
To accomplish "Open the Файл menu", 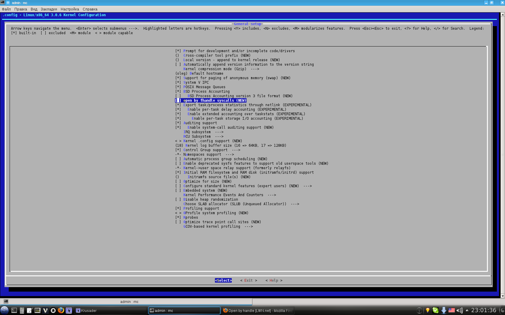I will [x=6, y=9].
